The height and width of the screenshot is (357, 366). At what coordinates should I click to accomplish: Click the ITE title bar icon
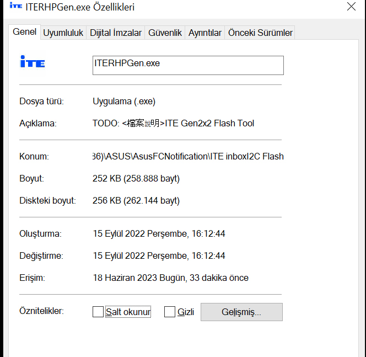pos(15,6)
